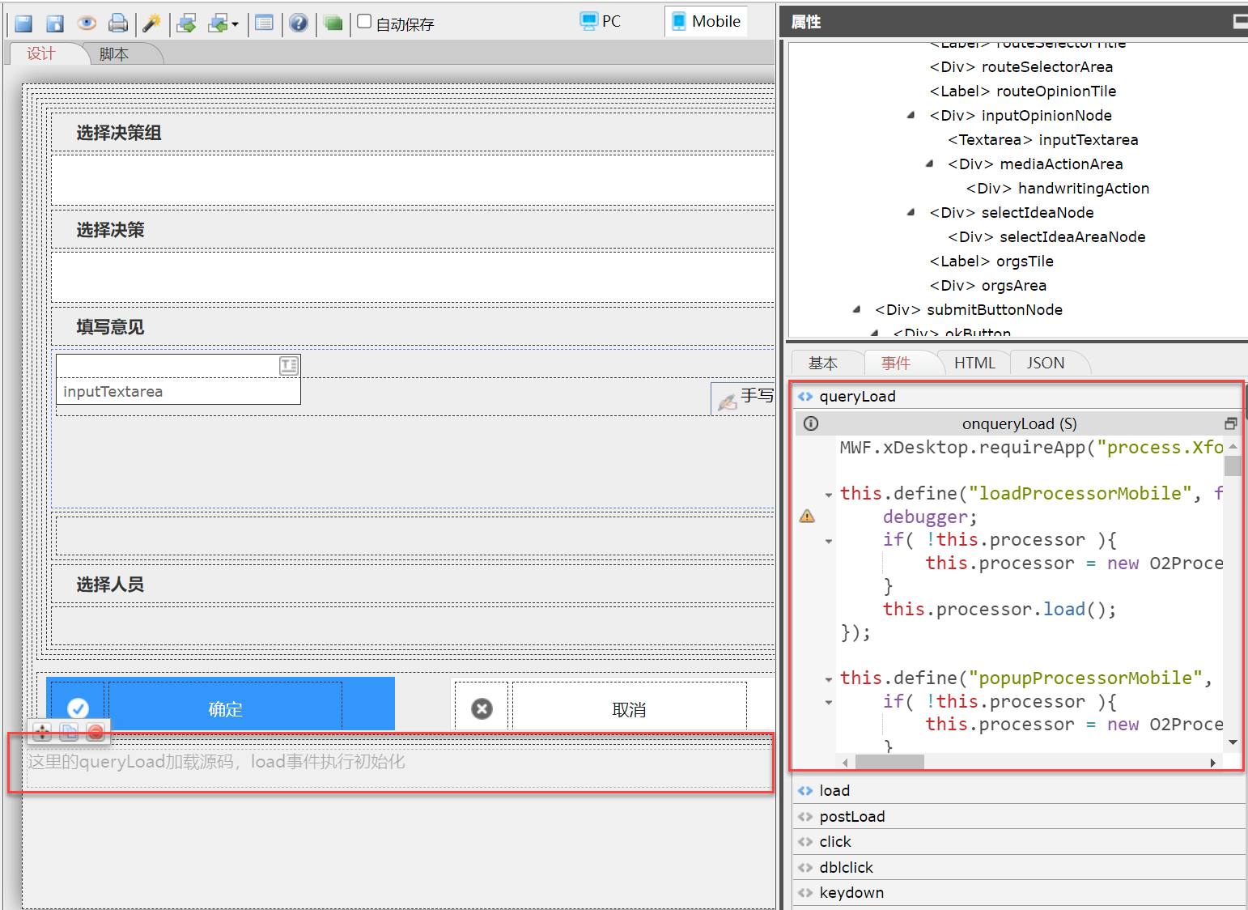Collapse the submitButtonNode tree arrow
The height and width of the screenshot is (910, 1248).
click(856, 309)
